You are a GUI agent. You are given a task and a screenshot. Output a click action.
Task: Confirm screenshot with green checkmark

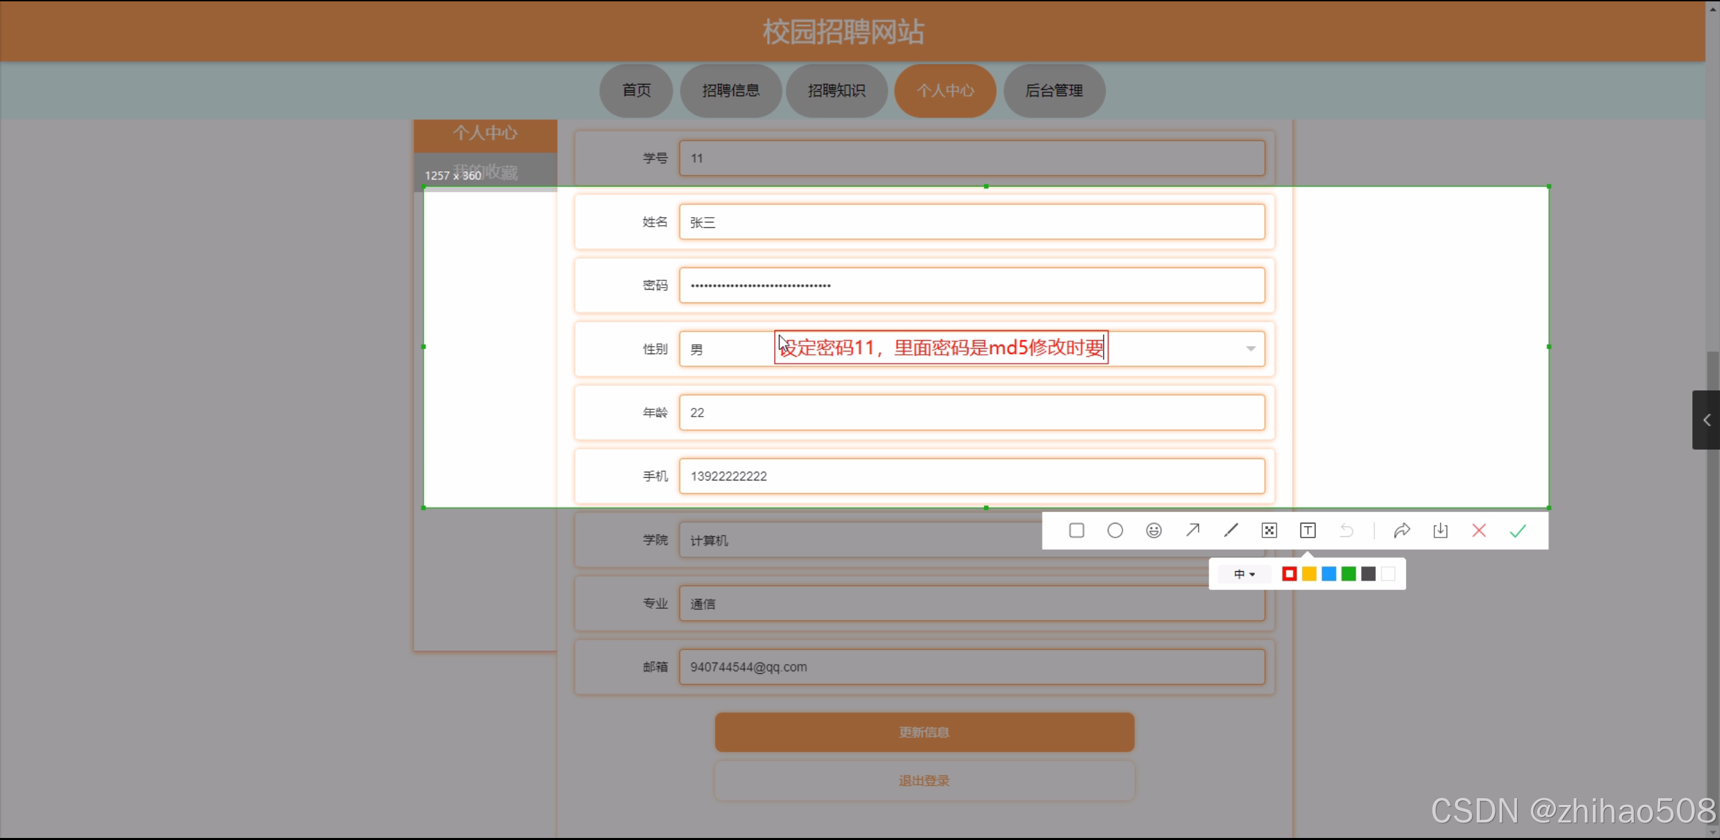(x=1518, y=531)
